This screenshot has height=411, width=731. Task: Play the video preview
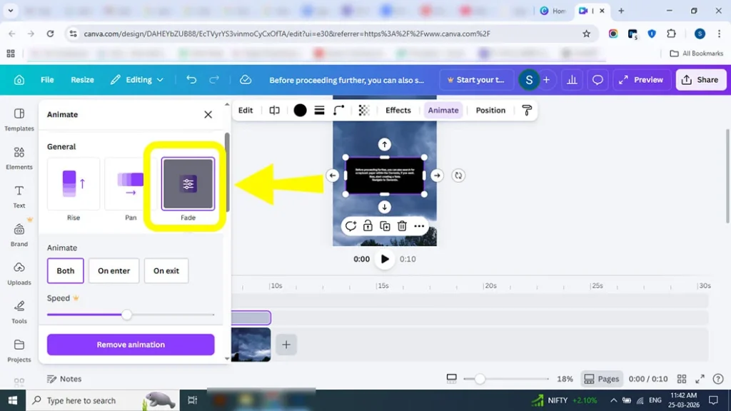(x=385, y=259)
